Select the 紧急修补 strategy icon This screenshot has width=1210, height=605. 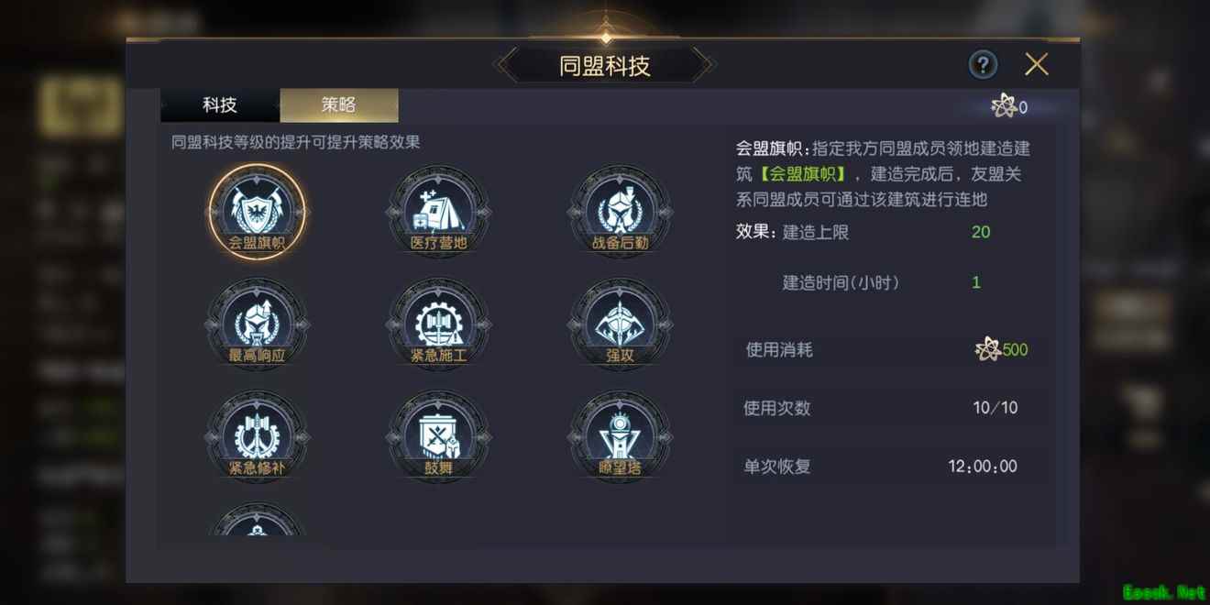[x=257, y=437]
